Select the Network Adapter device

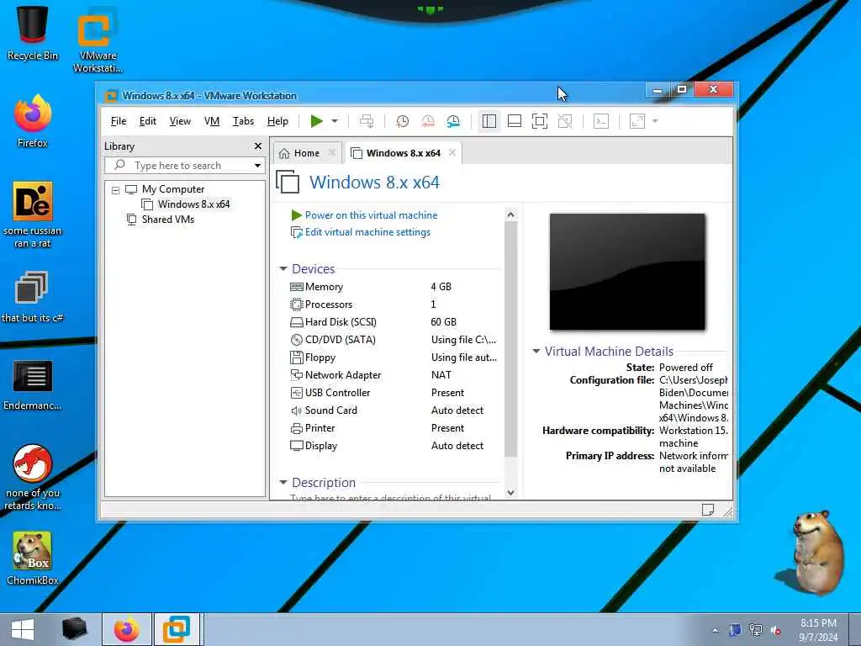(x=343, y=375)
